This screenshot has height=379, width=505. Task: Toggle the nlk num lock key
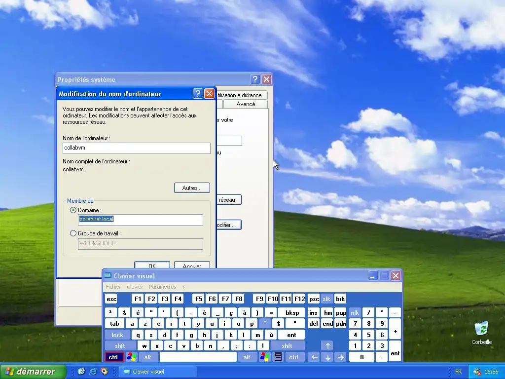tap(355, 312)
